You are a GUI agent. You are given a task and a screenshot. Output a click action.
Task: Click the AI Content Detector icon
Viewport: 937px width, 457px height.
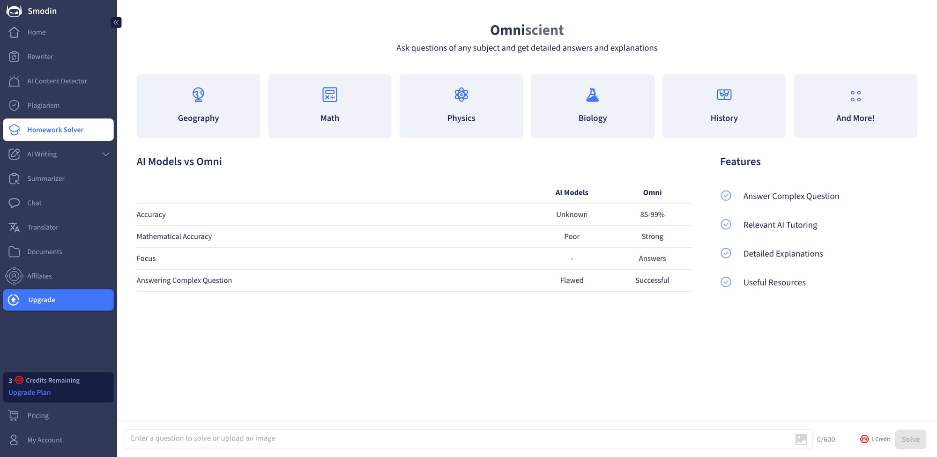coord(14,81)
